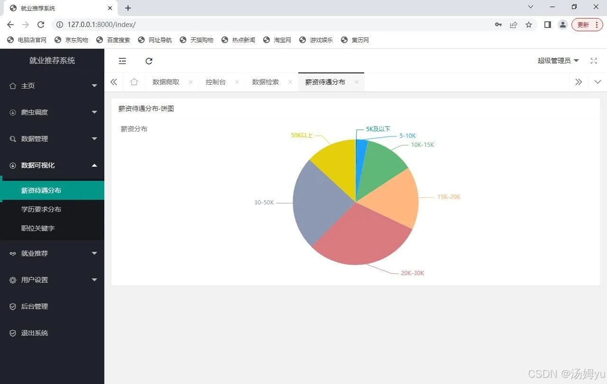The height and width of the screenshot is (384, 607).
Task: Go to the home tab icon
Action: click(134, 82)
